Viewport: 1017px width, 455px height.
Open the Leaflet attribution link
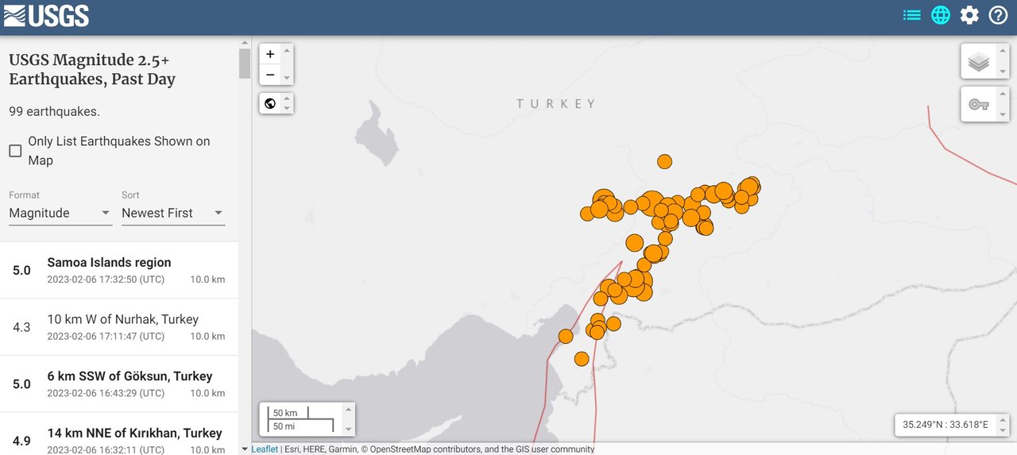[x=265, y=449]
